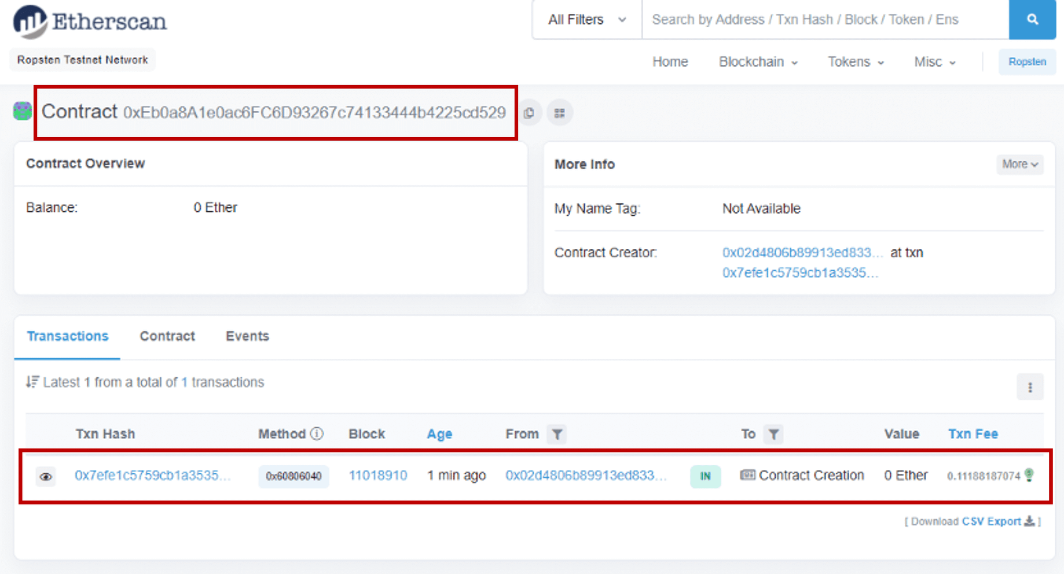The width and height of the screenshot is (1064, 574).
Task: Click the Contract Overview heading
Action: point(85,164)
